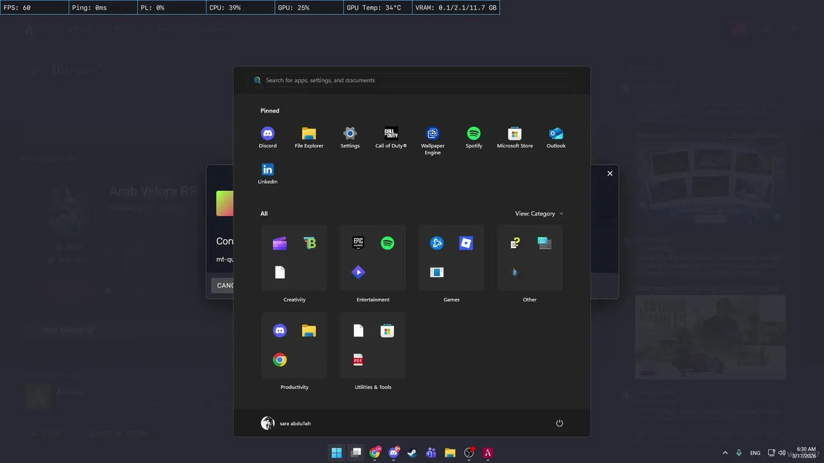This screenshot has width=824, height=463.
Task: Open Outlook from Pinned apps
Action: pyautogui.click(x=556, y=138)
